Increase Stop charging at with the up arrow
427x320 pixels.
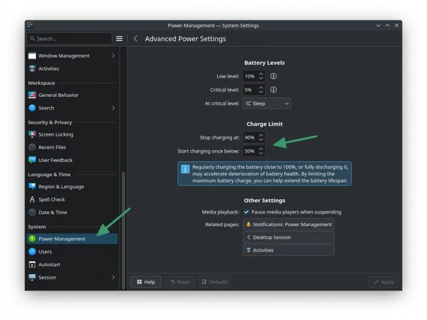[x=261, y=135]
